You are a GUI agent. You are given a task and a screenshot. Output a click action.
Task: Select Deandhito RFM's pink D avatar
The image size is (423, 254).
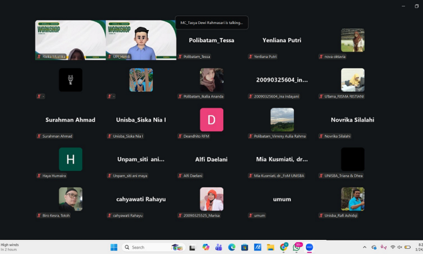[x=211, y=120]
